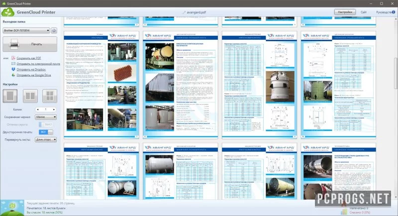Select one page per sheet layout
Image resolution: width=398 pixels, height=216 pixels.
[10, 96]
